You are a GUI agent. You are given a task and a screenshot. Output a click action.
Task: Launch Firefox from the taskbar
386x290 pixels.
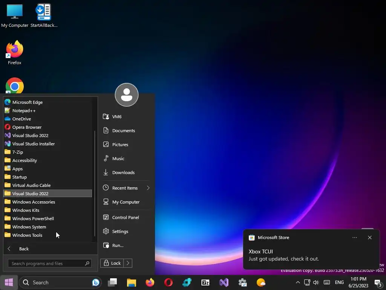(150, 282)
